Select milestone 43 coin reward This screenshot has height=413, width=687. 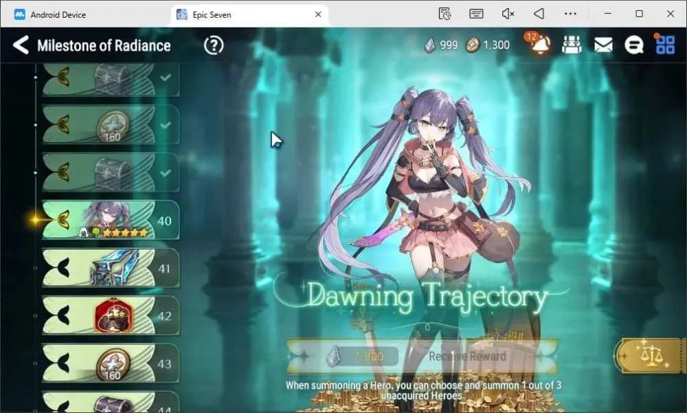(x=111, y=364)
